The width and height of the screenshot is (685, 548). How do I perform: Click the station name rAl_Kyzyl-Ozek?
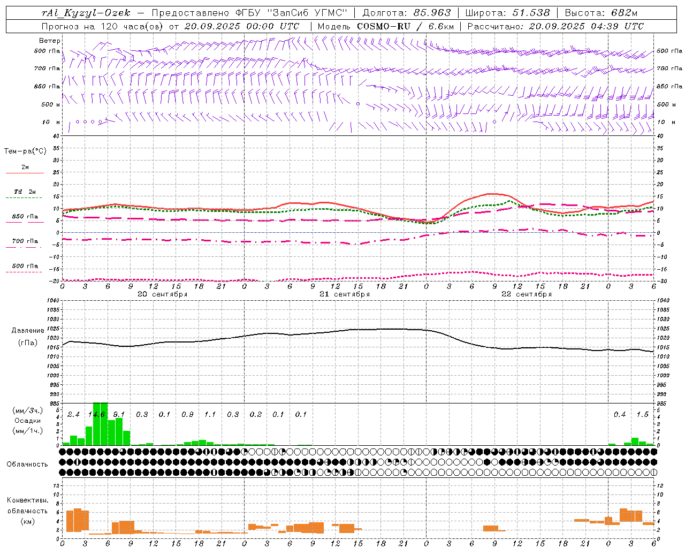(x=86, y=13)
